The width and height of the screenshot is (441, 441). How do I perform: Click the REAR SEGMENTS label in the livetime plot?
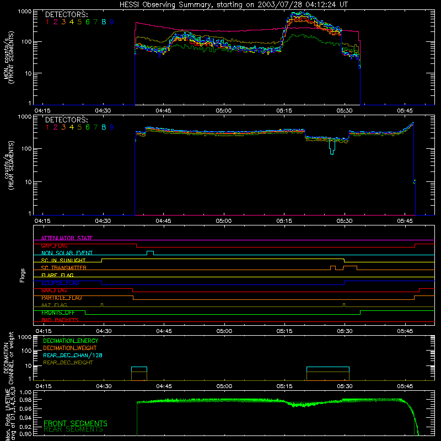(73, 429)
